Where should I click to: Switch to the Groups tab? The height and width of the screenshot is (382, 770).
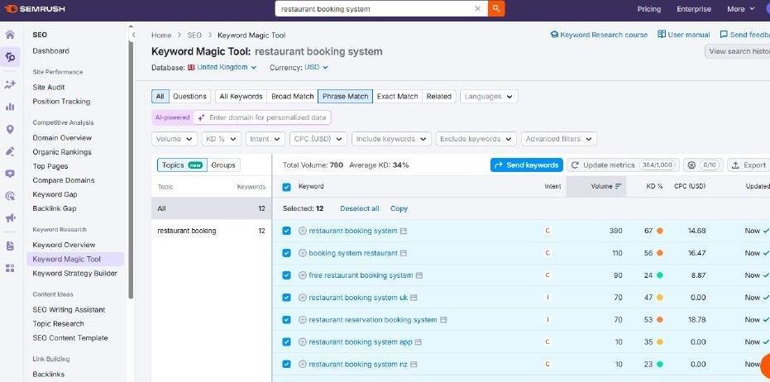[223, 165]
